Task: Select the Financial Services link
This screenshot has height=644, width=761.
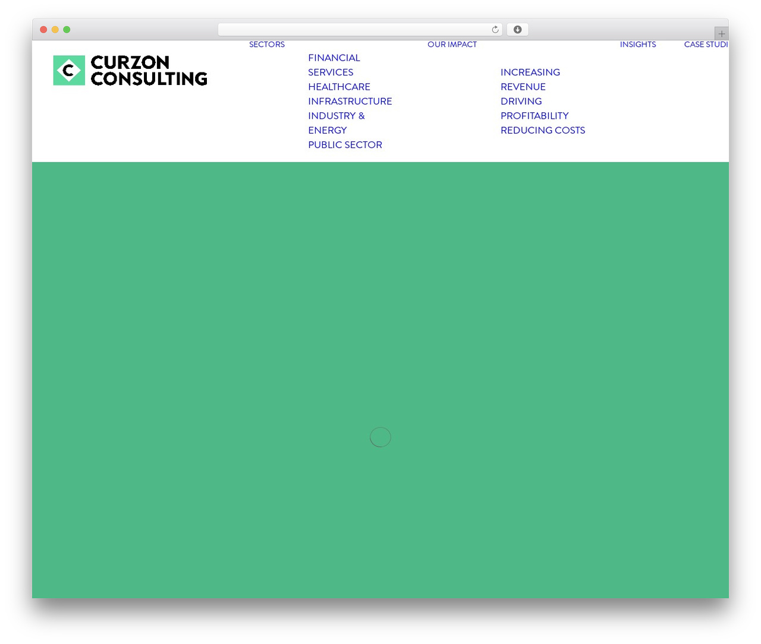Action: click(334, 65)
